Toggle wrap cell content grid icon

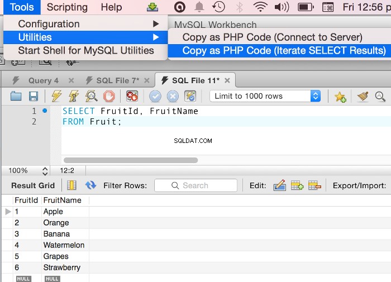click(x=71, y=185)
